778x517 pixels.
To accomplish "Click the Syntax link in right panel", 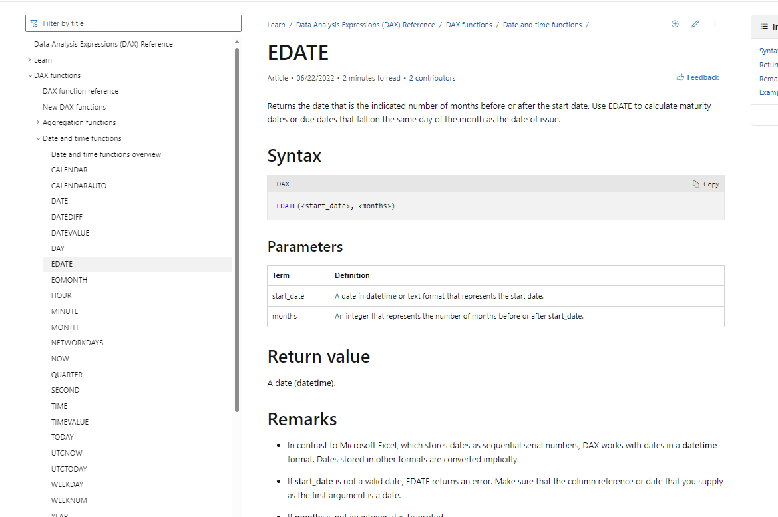I will [768, 51].
